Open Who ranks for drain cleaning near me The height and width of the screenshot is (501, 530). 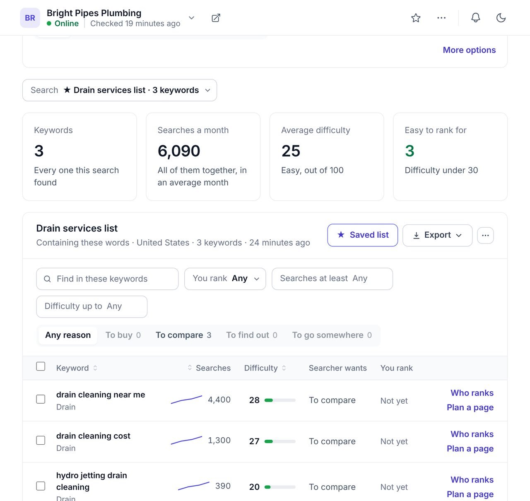pos(472,393)
